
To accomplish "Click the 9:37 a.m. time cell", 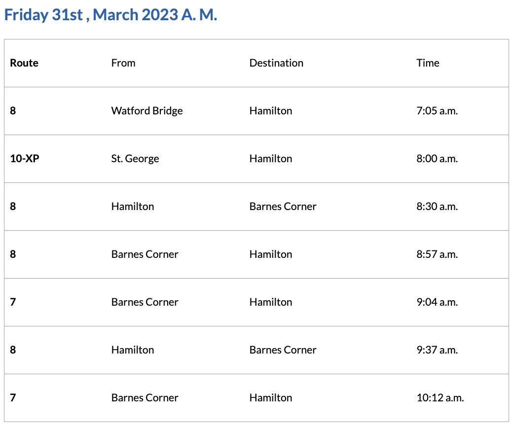I will point(437,350).
